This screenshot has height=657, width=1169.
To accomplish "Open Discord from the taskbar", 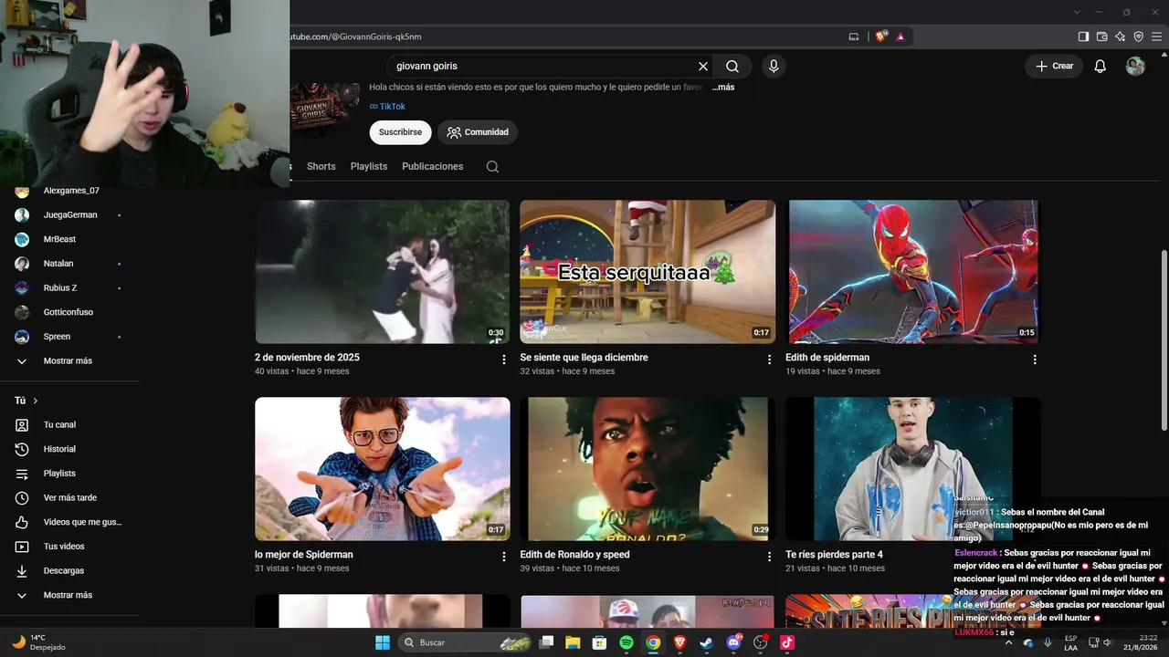I will (x=733, y=642).
